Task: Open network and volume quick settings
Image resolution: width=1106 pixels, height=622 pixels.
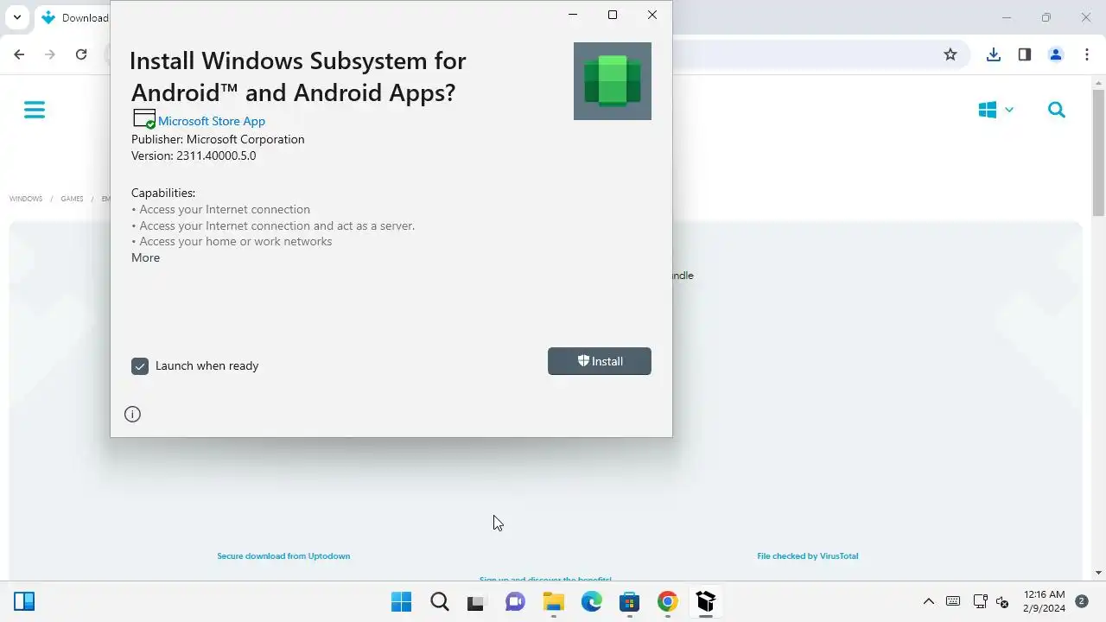Action: [x=991, y=601]
